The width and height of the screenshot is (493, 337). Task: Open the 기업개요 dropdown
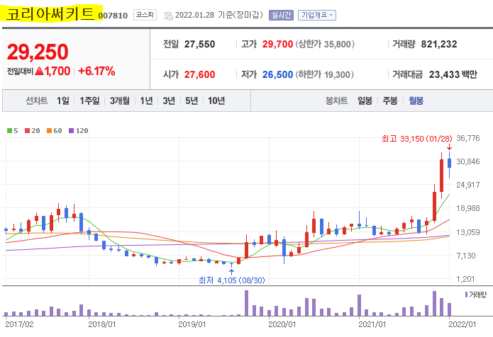point(317,15)
